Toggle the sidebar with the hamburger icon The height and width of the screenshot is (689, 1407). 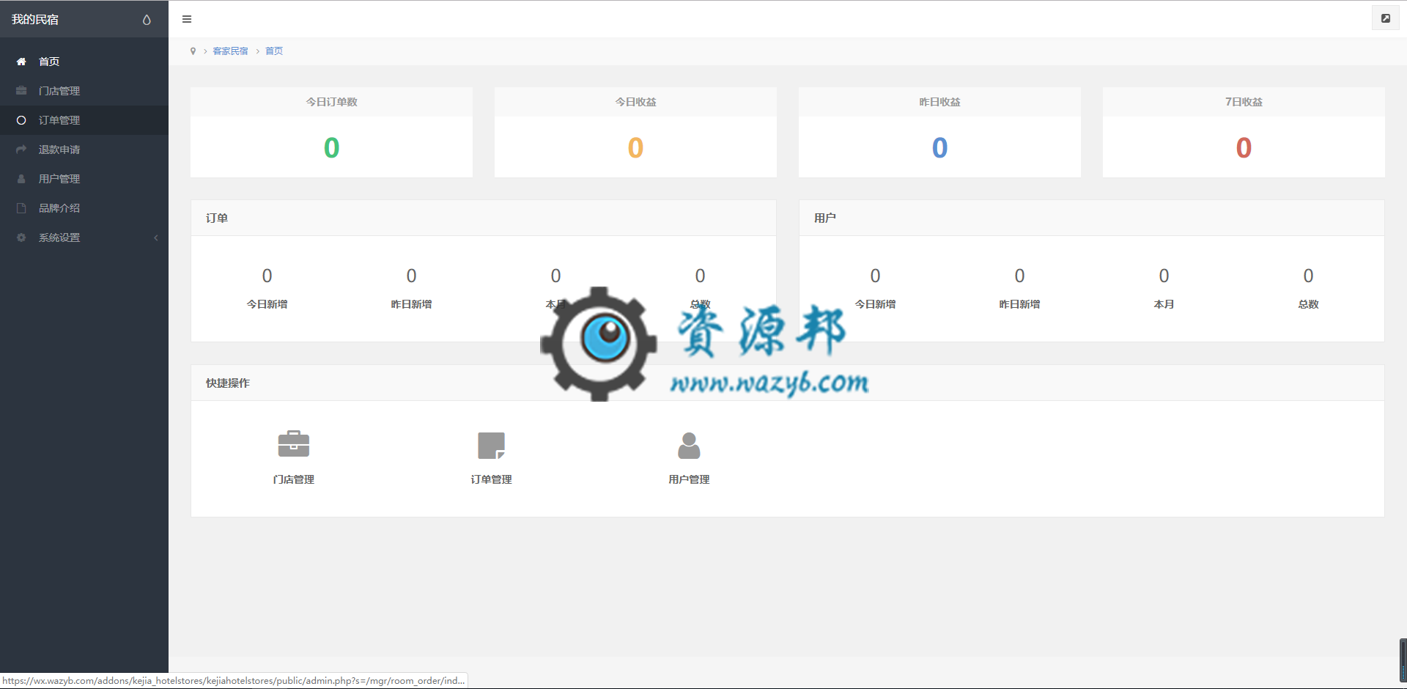pyautogui.click(x=187, y=19)
